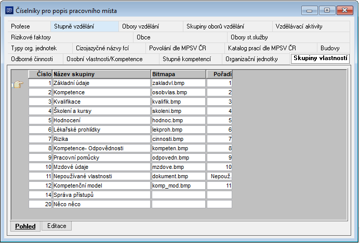Select Typy org. jednotek tab
Viewport: 360px width, 243px height.
coord(40,48)
